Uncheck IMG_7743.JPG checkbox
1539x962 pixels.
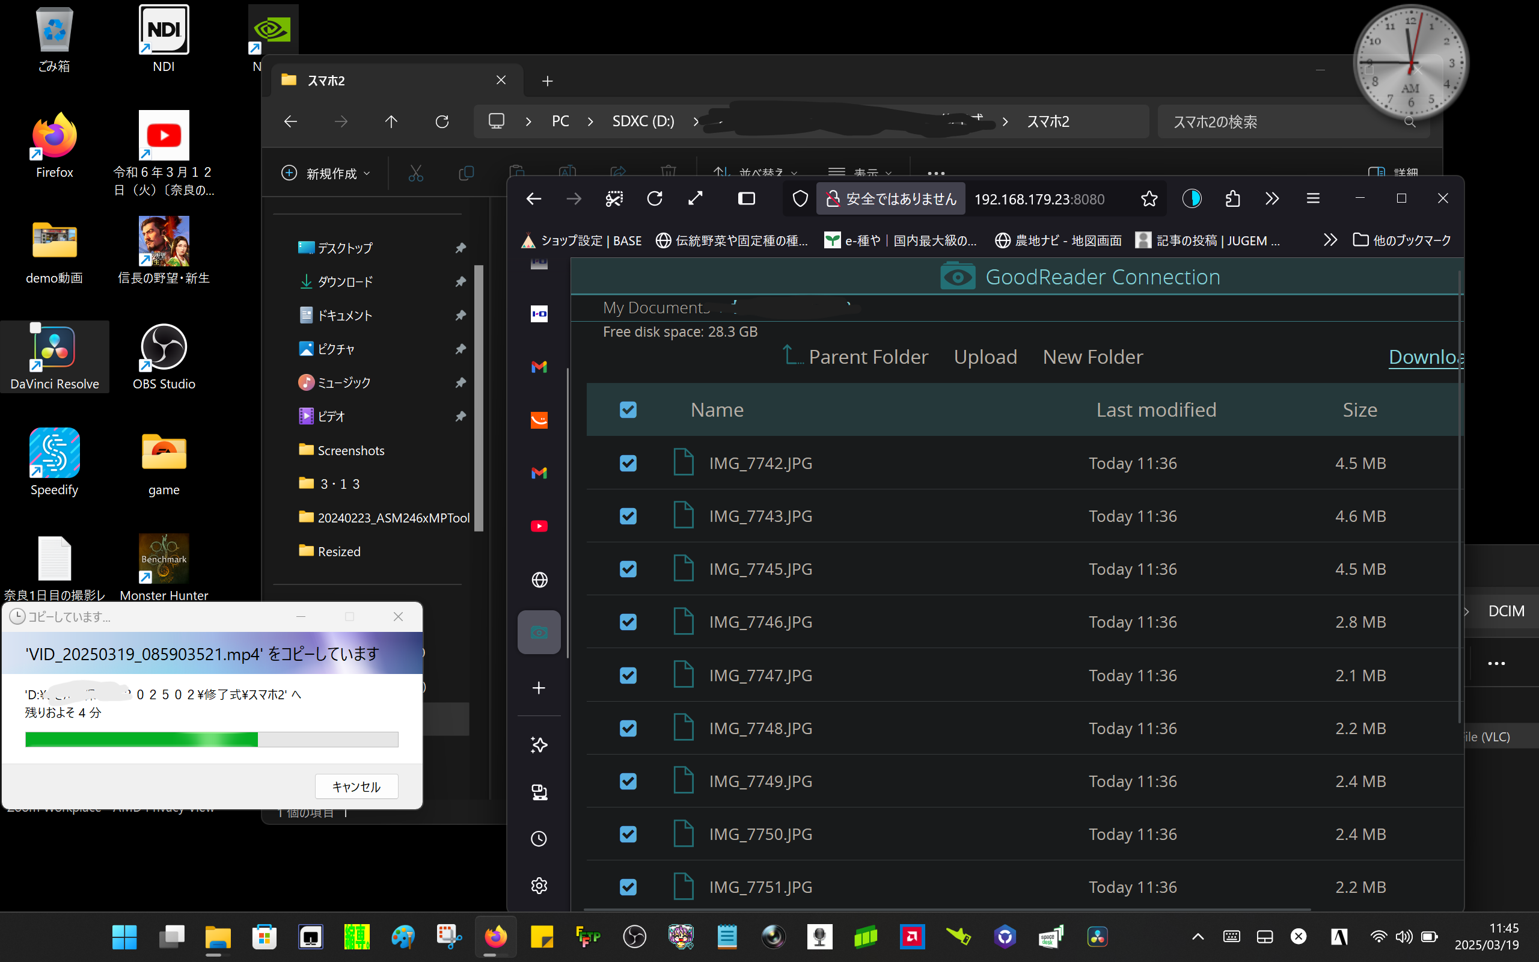click(x=628, y=516)
